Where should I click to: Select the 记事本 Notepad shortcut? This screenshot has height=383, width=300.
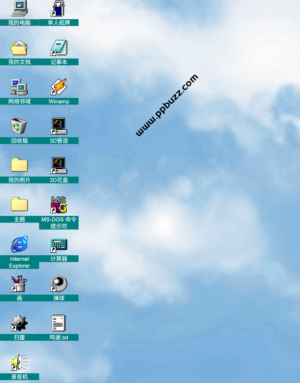pos(59,48)
